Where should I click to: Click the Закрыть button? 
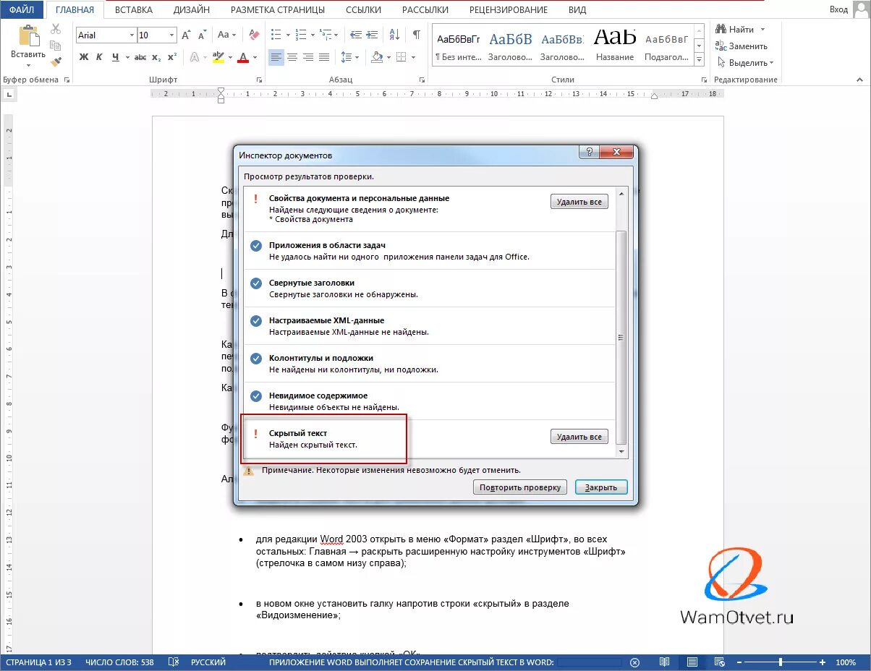pyautogui.click(x=601, y=487)
